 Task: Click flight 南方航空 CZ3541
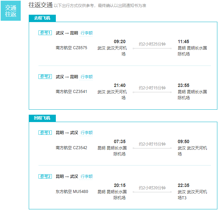click(x=72, y=92)
